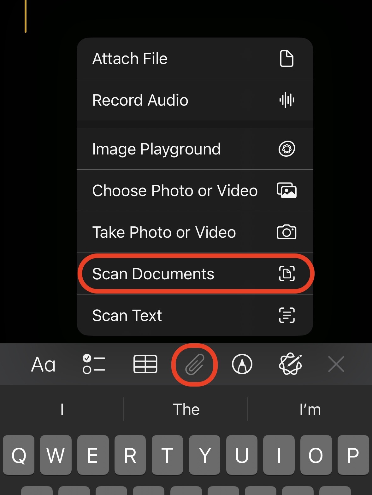372x495 pixels.
Task: Choose Scan Text option
Action: pos(195,315)
